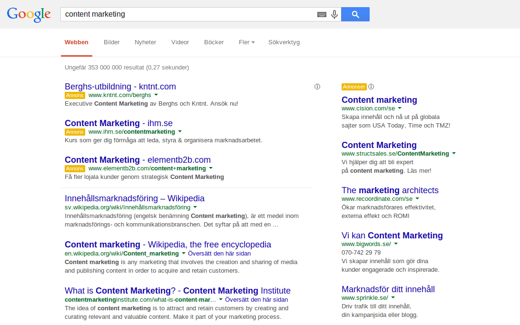This screenshot has width=520, height=325.
Task: Expand arrow beside www.cision.com/se
Action: pyautogui.click(x=400, y=108)
